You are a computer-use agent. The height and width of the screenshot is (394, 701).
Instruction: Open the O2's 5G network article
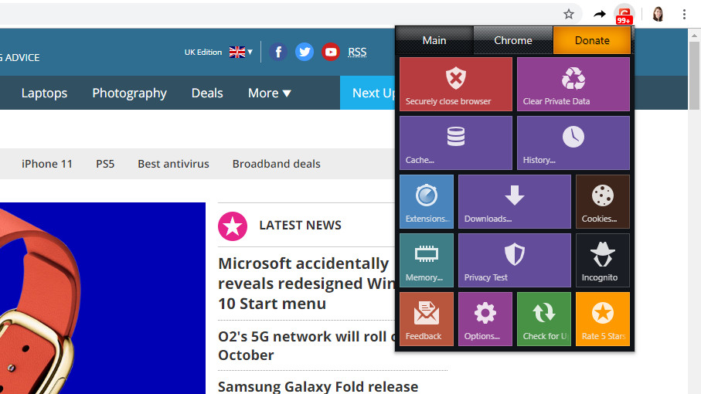click(307, 345)
